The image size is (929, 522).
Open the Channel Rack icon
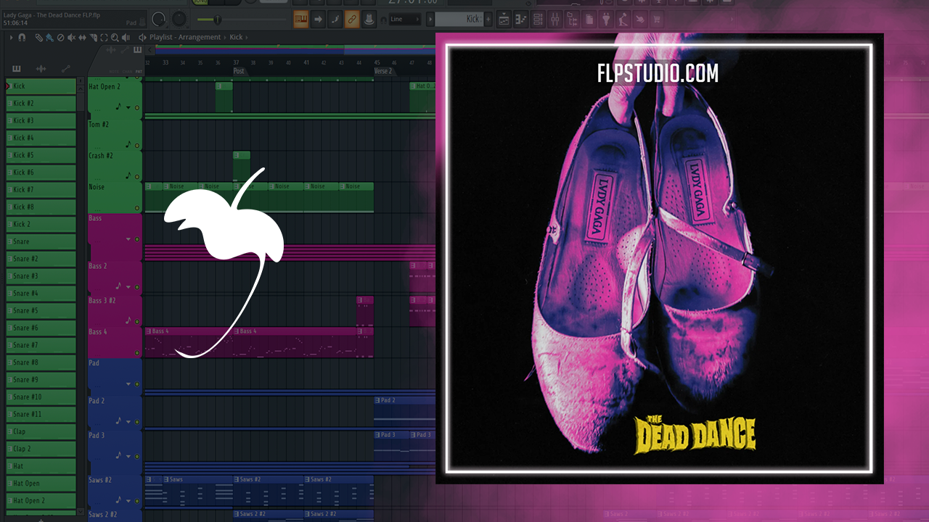point(539,19)
